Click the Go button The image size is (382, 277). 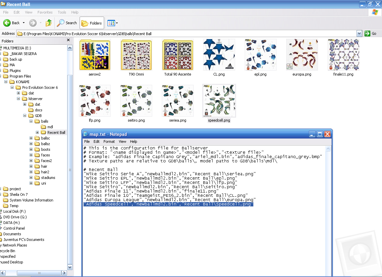pos(370,33)
